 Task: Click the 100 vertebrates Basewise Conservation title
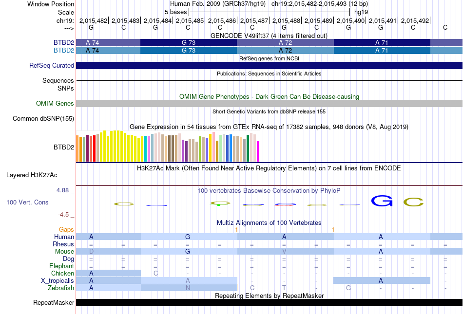[269, 190]
